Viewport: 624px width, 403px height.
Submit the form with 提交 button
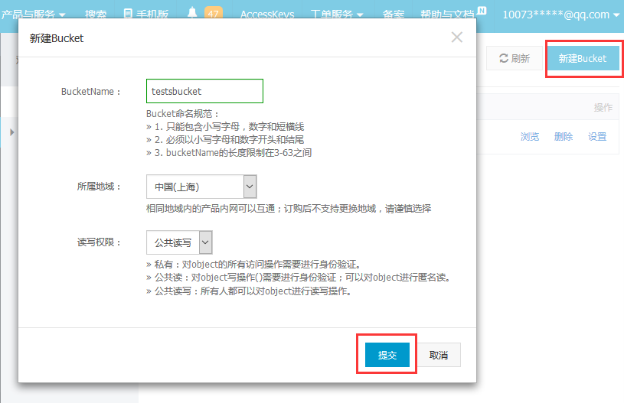click(387, 355)
